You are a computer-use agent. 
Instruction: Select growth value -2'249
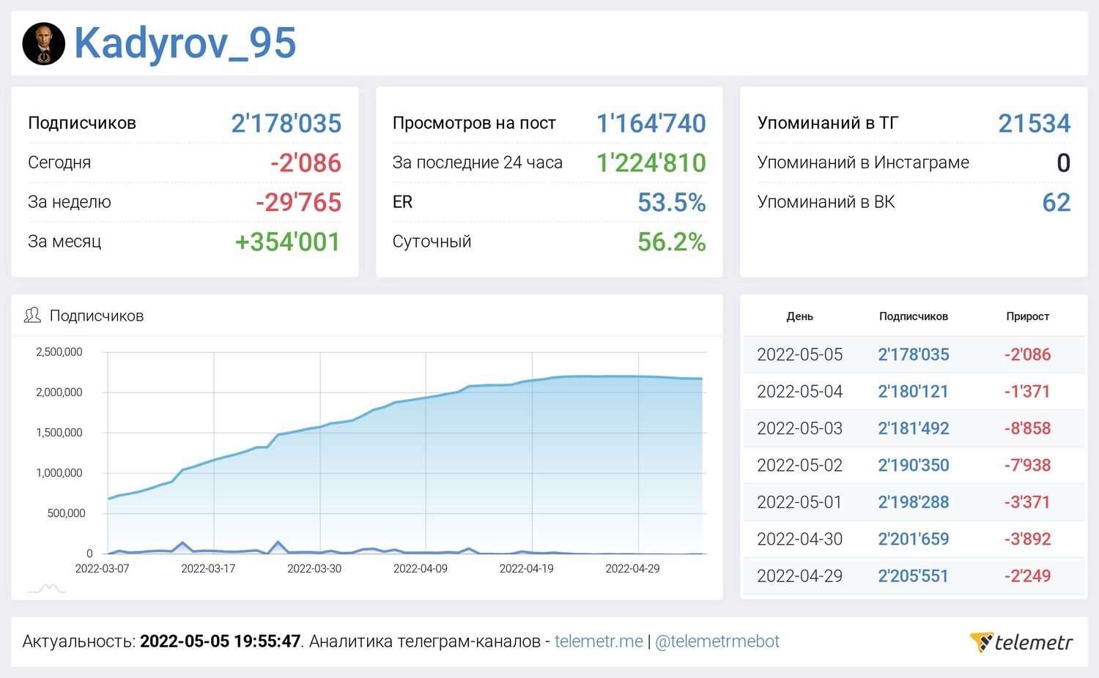(x=1028, y=576)
